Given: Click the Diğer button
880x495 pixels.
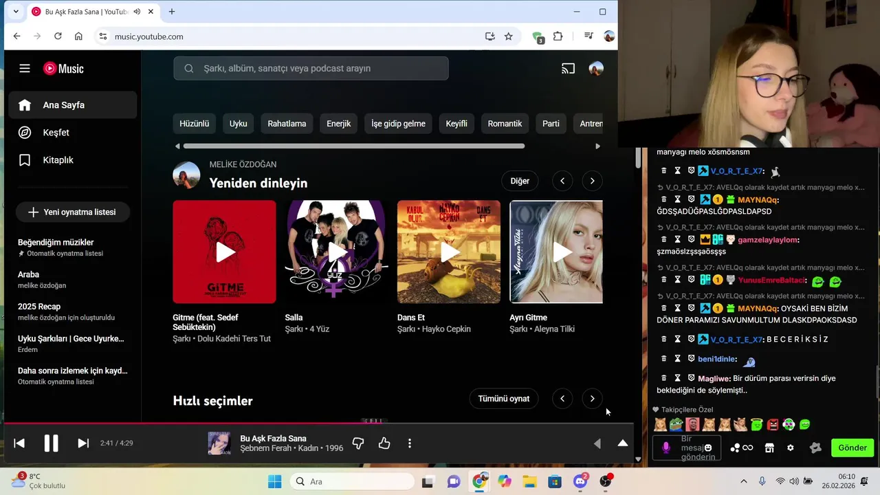Looking at the screenshot, I should 520,181.
